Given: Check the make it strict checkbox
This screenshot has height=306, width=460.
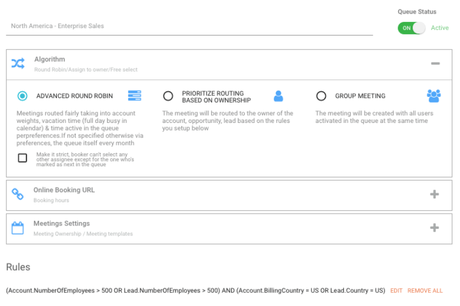Looking at the screenshot, I should click(23, 158).
